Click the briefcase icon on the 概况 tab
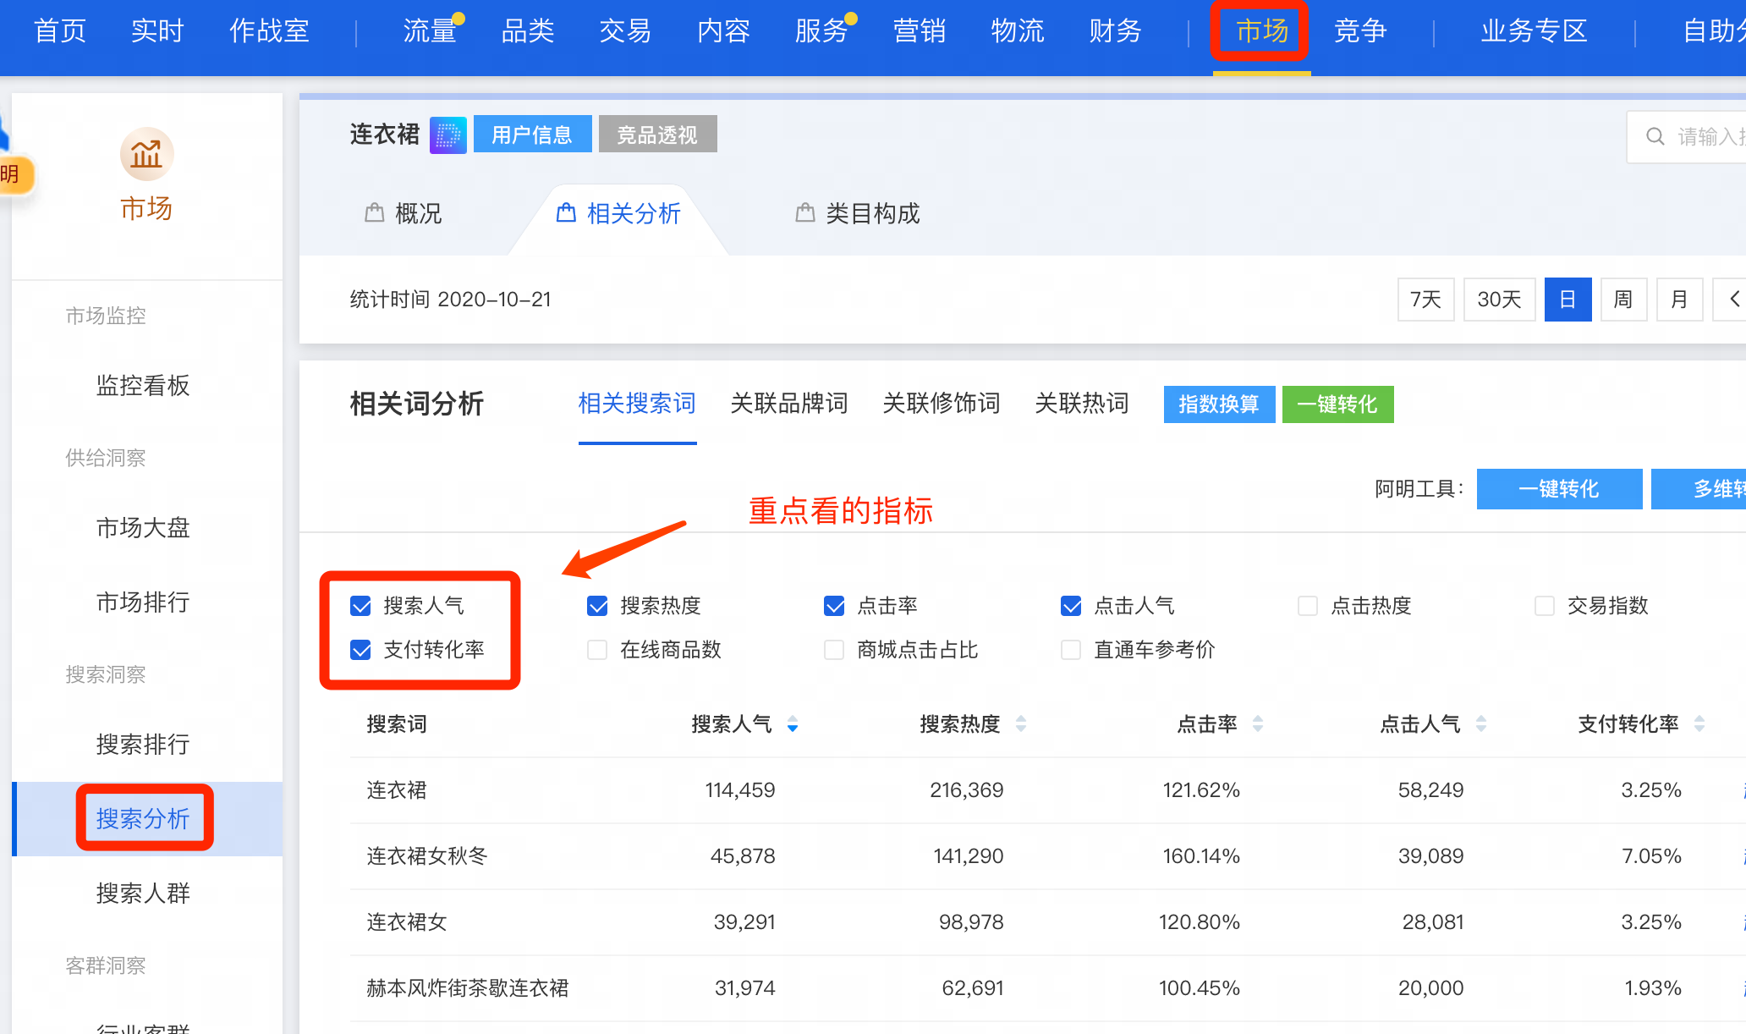1746x1034 pixels. (x=375, y=213)
